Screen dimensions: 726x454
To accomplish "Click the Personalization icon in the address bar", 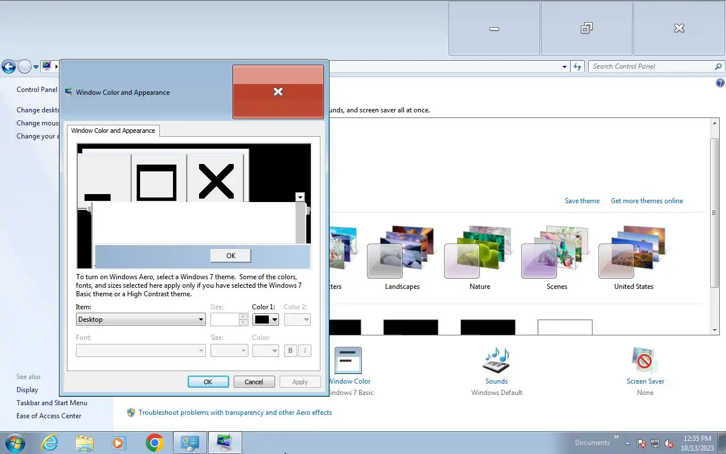I will point(47,66).
